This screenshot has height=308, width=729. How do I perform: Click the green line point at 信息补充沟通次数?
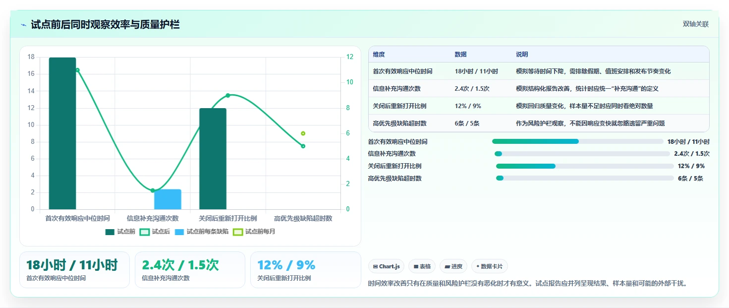(x=153, y=190)
